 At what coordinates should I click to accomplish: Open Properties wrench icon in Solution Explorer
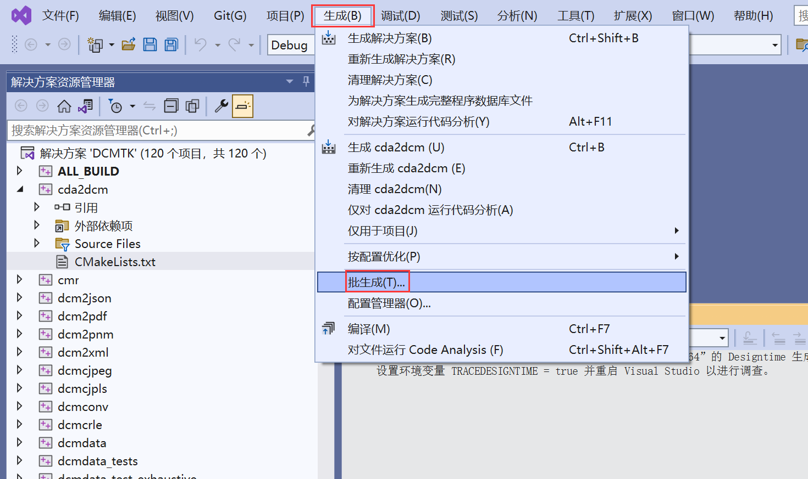click(222, 106)
